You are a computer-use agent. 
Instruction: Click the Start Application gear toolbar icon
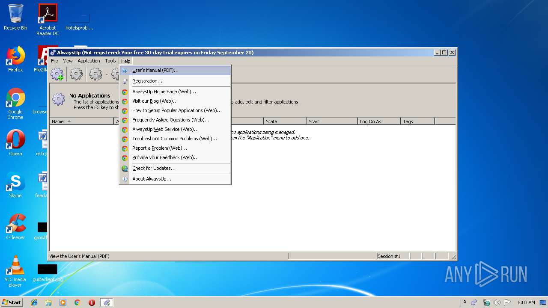point(95,74)
